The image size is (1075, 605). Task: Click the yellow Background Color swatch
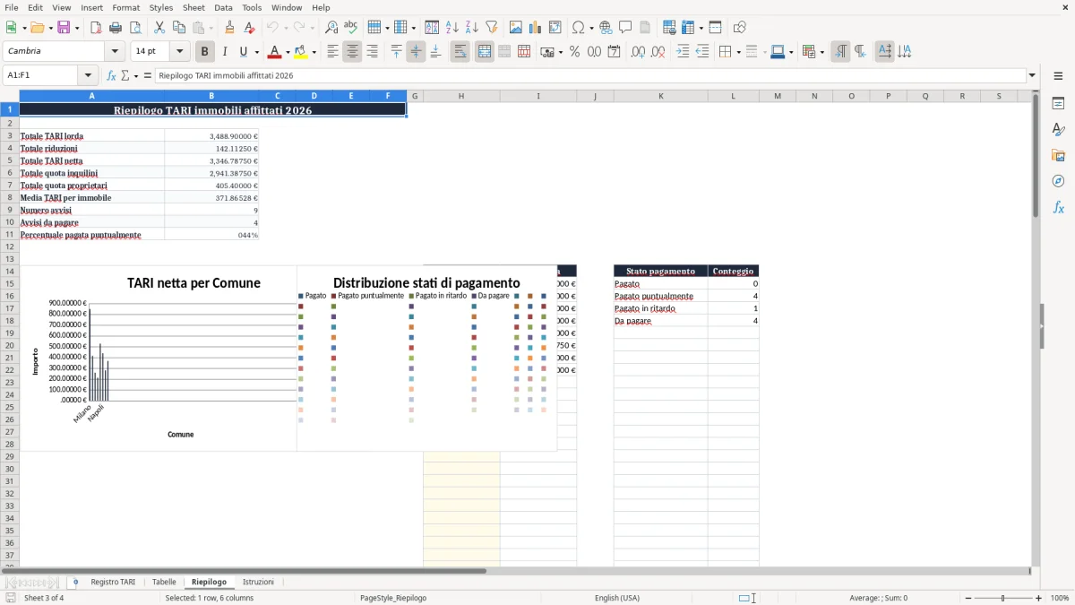click(301, 52)
